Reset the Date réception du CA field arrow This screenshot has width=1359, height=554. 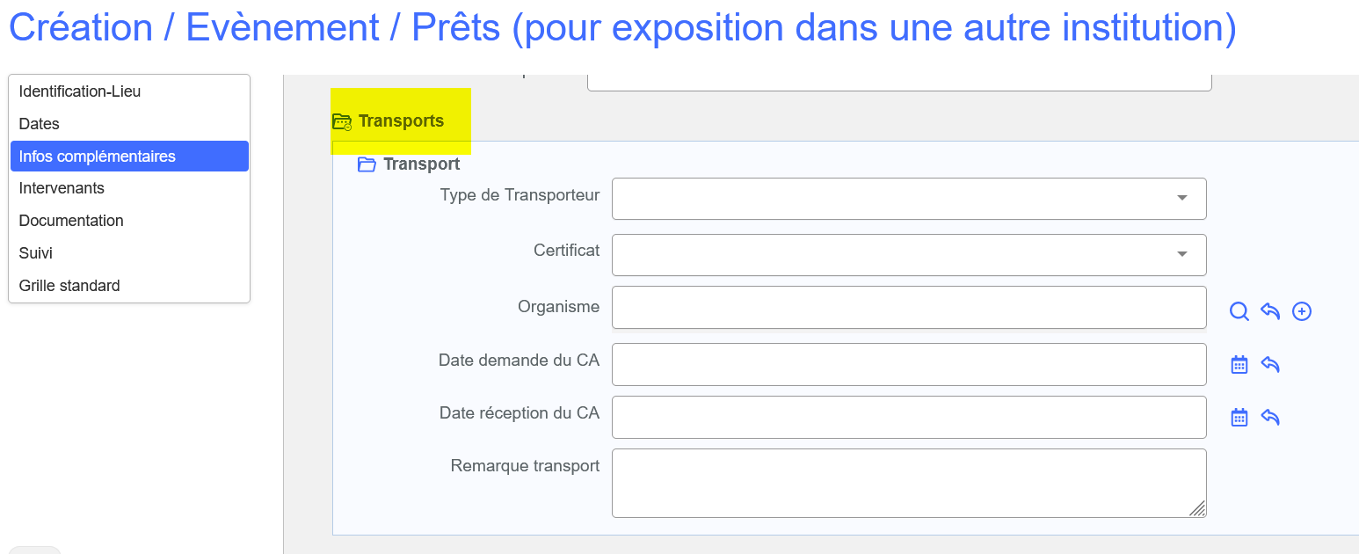pyautogui.click(x=1270, y=417)
